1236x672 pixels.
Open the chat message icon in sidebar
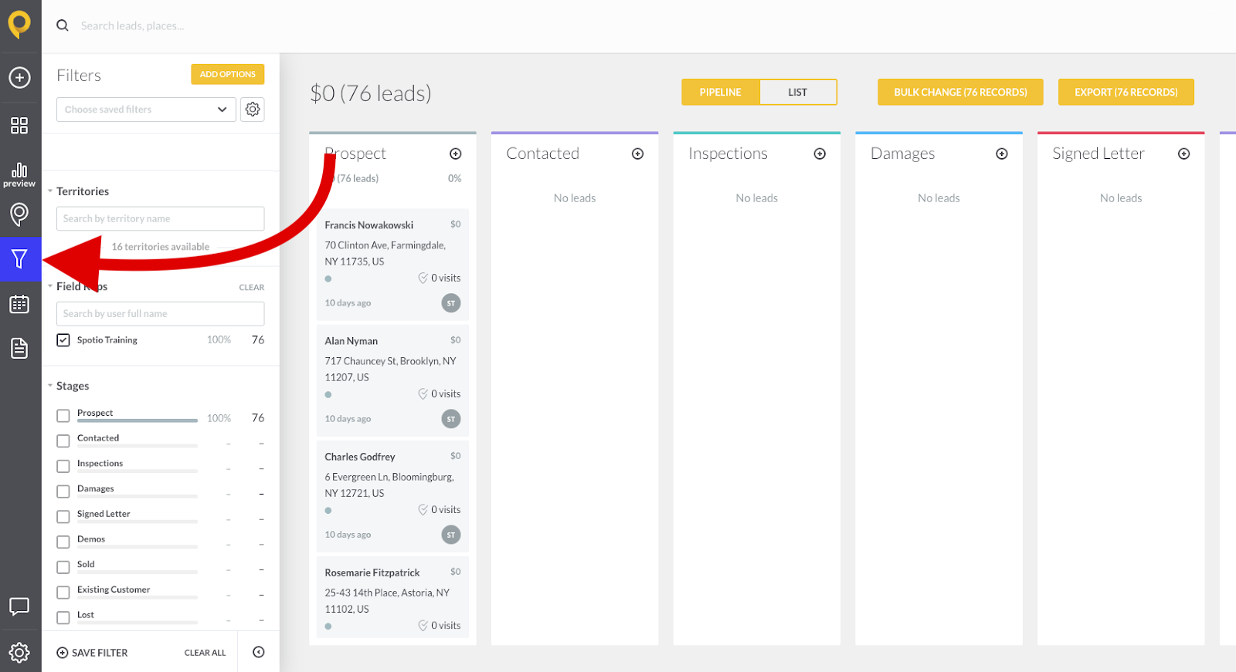[19, 606]
